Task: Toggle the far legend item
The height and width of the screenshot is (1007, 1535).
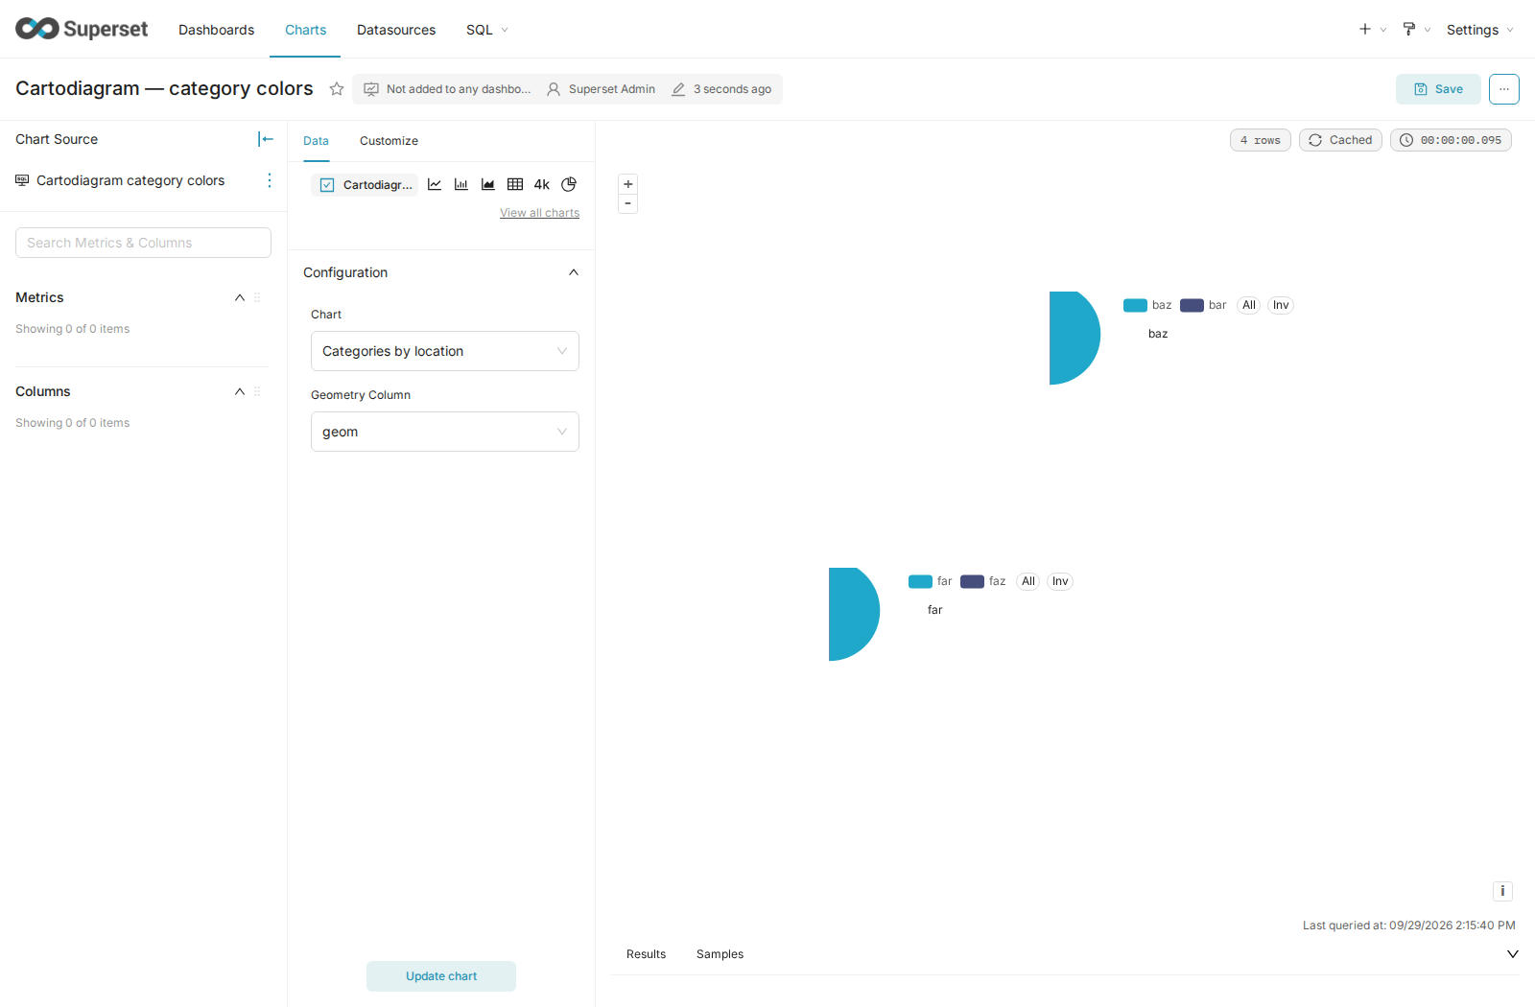Action: click(x=931, y=581)
